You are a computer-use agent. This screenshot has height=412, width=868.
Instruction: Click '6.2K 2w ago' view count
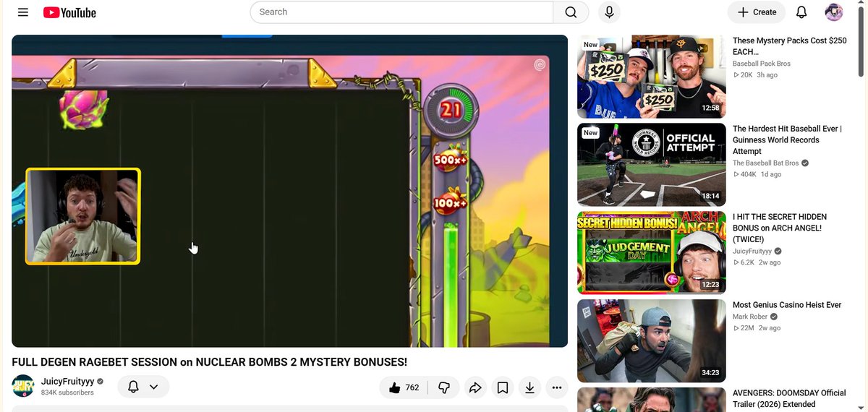tap(757, 263)
